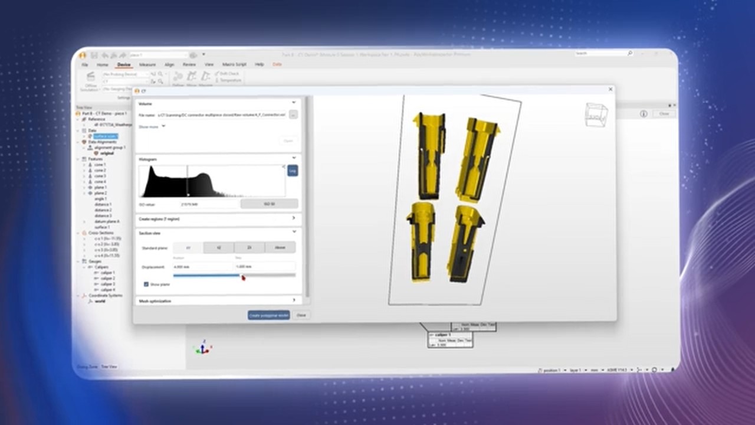Viewport: 755px width, 425px height.
Task: Collapse the Volume section
Action: (x=294, y=103)
